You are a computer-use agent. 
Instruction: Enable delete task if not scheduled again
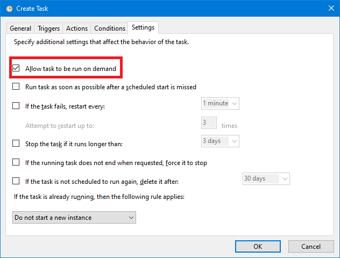[16, 181]
